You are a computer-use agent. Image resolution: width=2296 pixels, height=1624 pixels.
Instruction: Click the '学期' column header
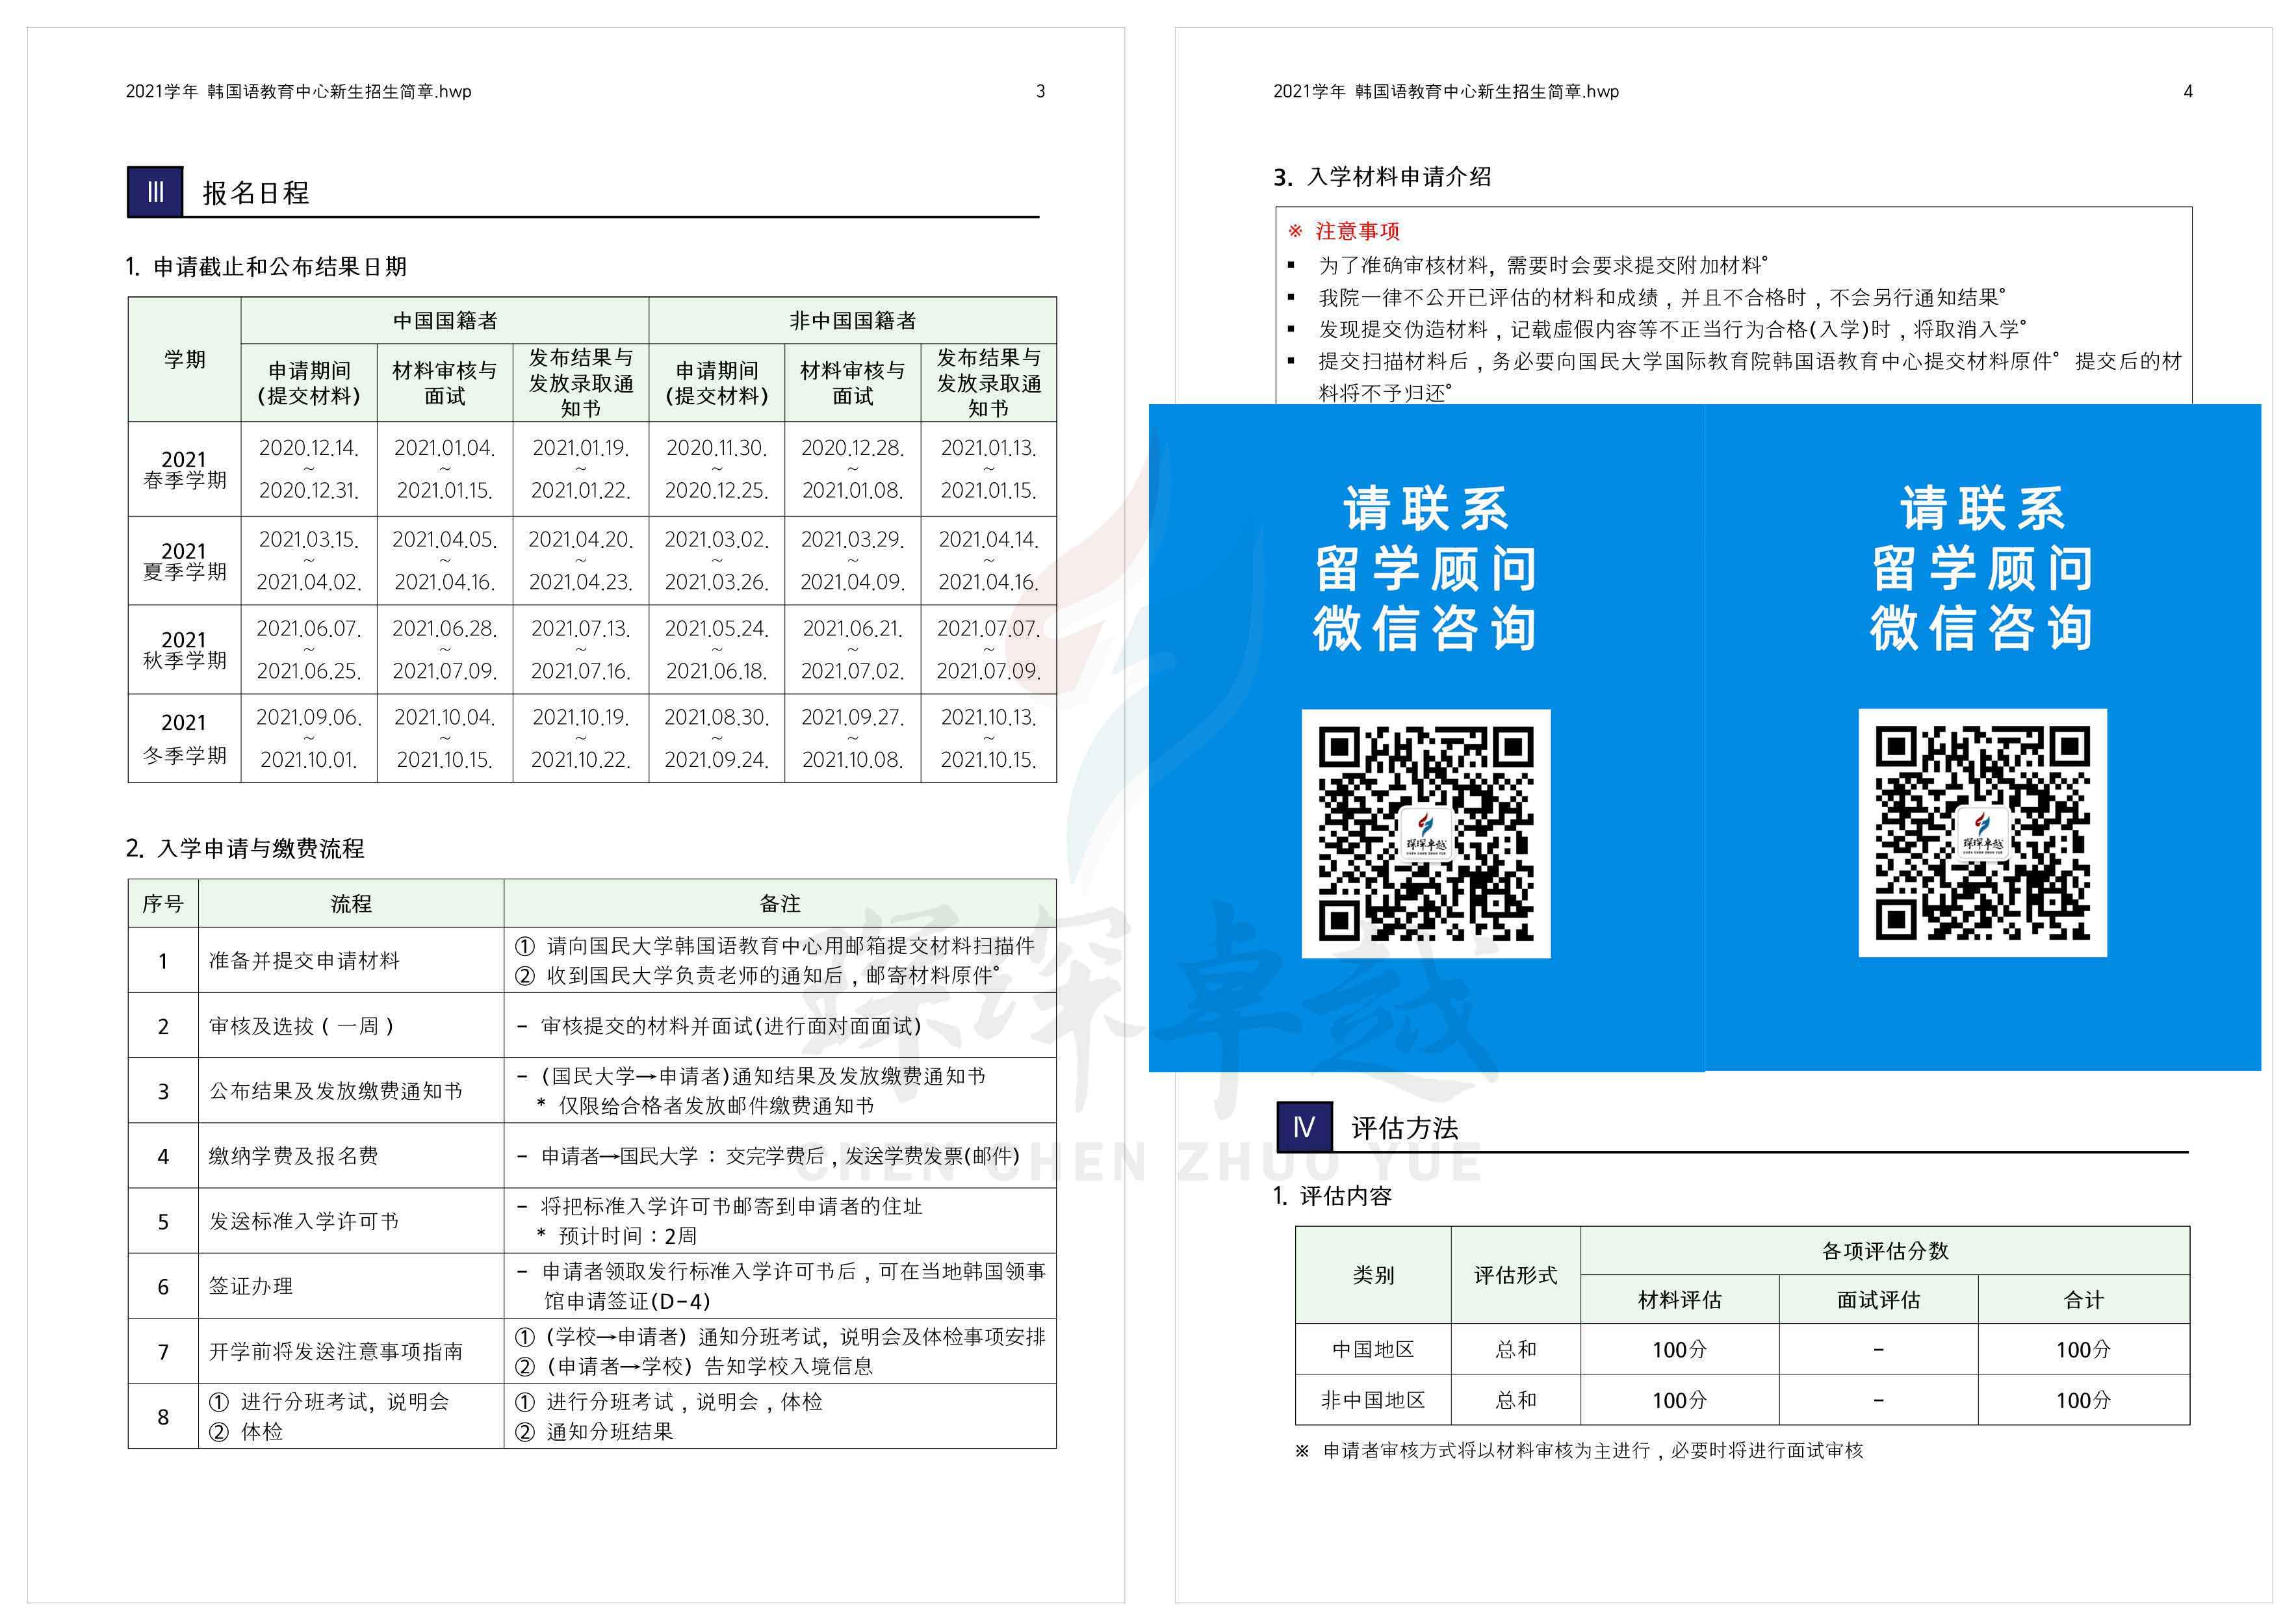pyautogui.click(x=184, y=359)
